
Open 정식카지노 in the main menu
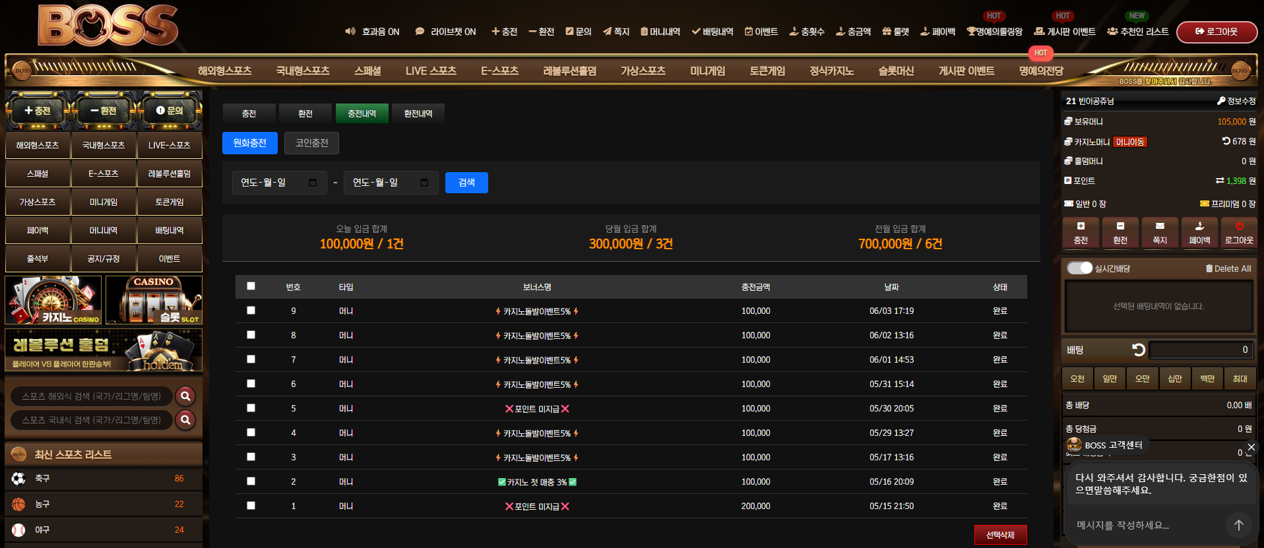(x=831, y=71)
